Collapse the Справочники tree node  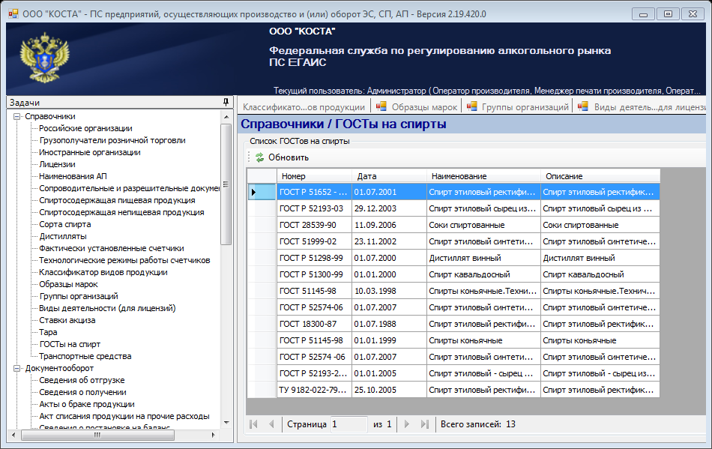pos(16,117)
